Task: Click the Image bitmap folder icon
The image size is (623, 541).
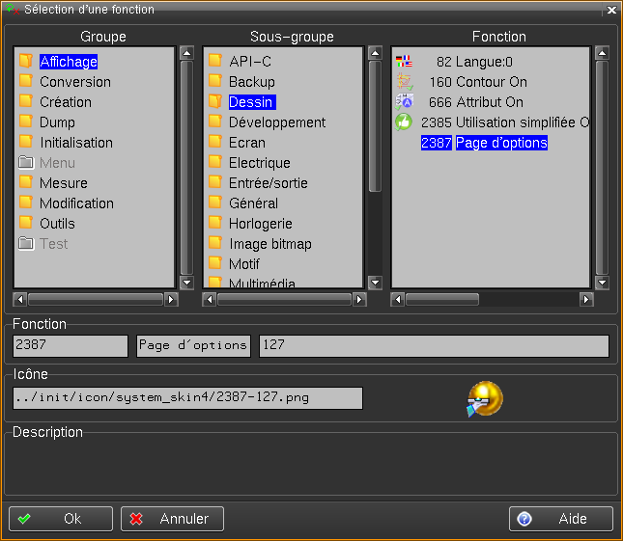Action: point(215,243)
